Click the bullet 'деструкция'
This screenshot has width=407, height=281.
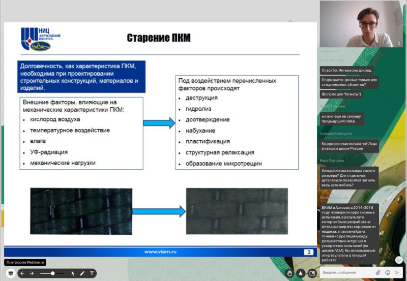coord(201,98)
